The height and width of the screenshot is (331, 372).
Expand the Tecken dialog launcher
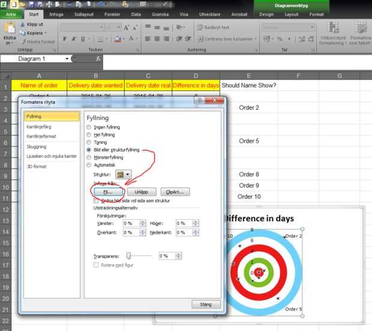[137, 50]
